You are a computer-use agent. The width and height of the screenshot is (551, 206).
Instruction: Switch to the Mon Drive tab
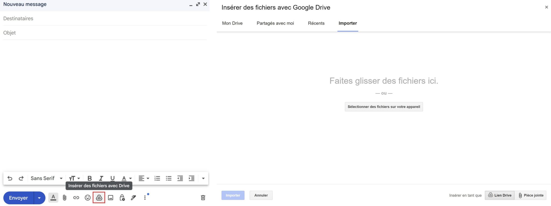coord(232,23)
